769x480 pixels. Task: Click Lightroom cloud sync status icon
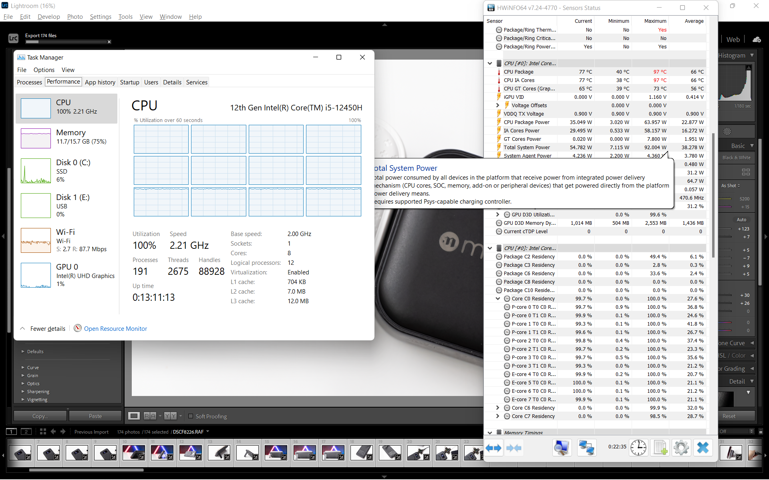[757, 39]
